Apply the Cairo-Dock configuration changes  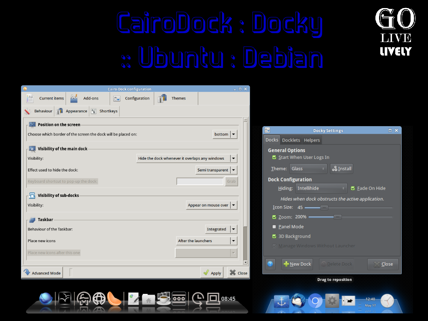tap(212, 272)
